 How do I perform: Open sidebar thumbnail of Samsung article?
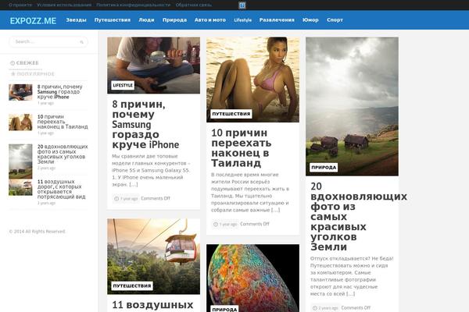coord(20,92)
